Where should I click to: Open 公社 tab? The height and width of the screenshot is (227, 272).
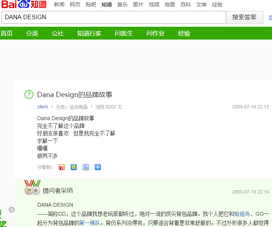pos(58,33)
